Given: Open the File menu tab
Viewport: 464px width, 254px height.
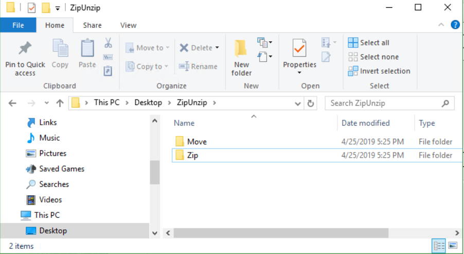Looking at the screenshot, I should coord(18,25).
